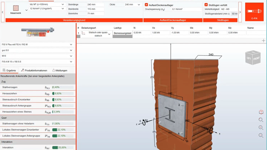The image size is (267, 150).
Task: Click the Interaktion utilization progress bar
Action: tap(63, 147)
